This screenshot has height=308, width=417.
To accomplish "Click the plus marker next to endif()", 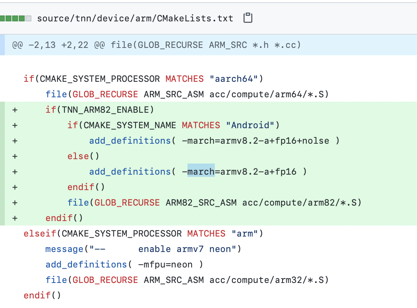I will [14, 218].
